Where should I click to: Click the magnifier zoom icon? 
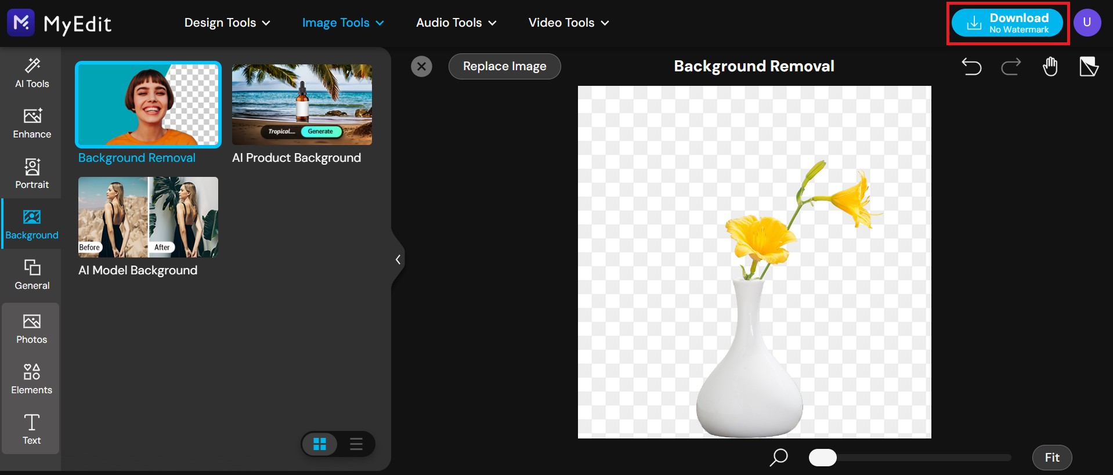[779, 458]
